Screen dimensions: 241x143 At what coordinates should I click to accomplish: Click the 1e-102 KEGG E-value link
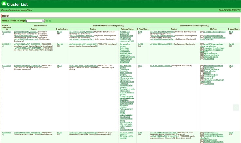(x=140, y=44)
